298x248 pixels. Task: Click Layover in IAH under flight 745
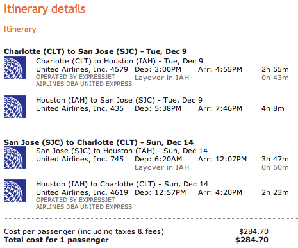click(x=161, y=167)
